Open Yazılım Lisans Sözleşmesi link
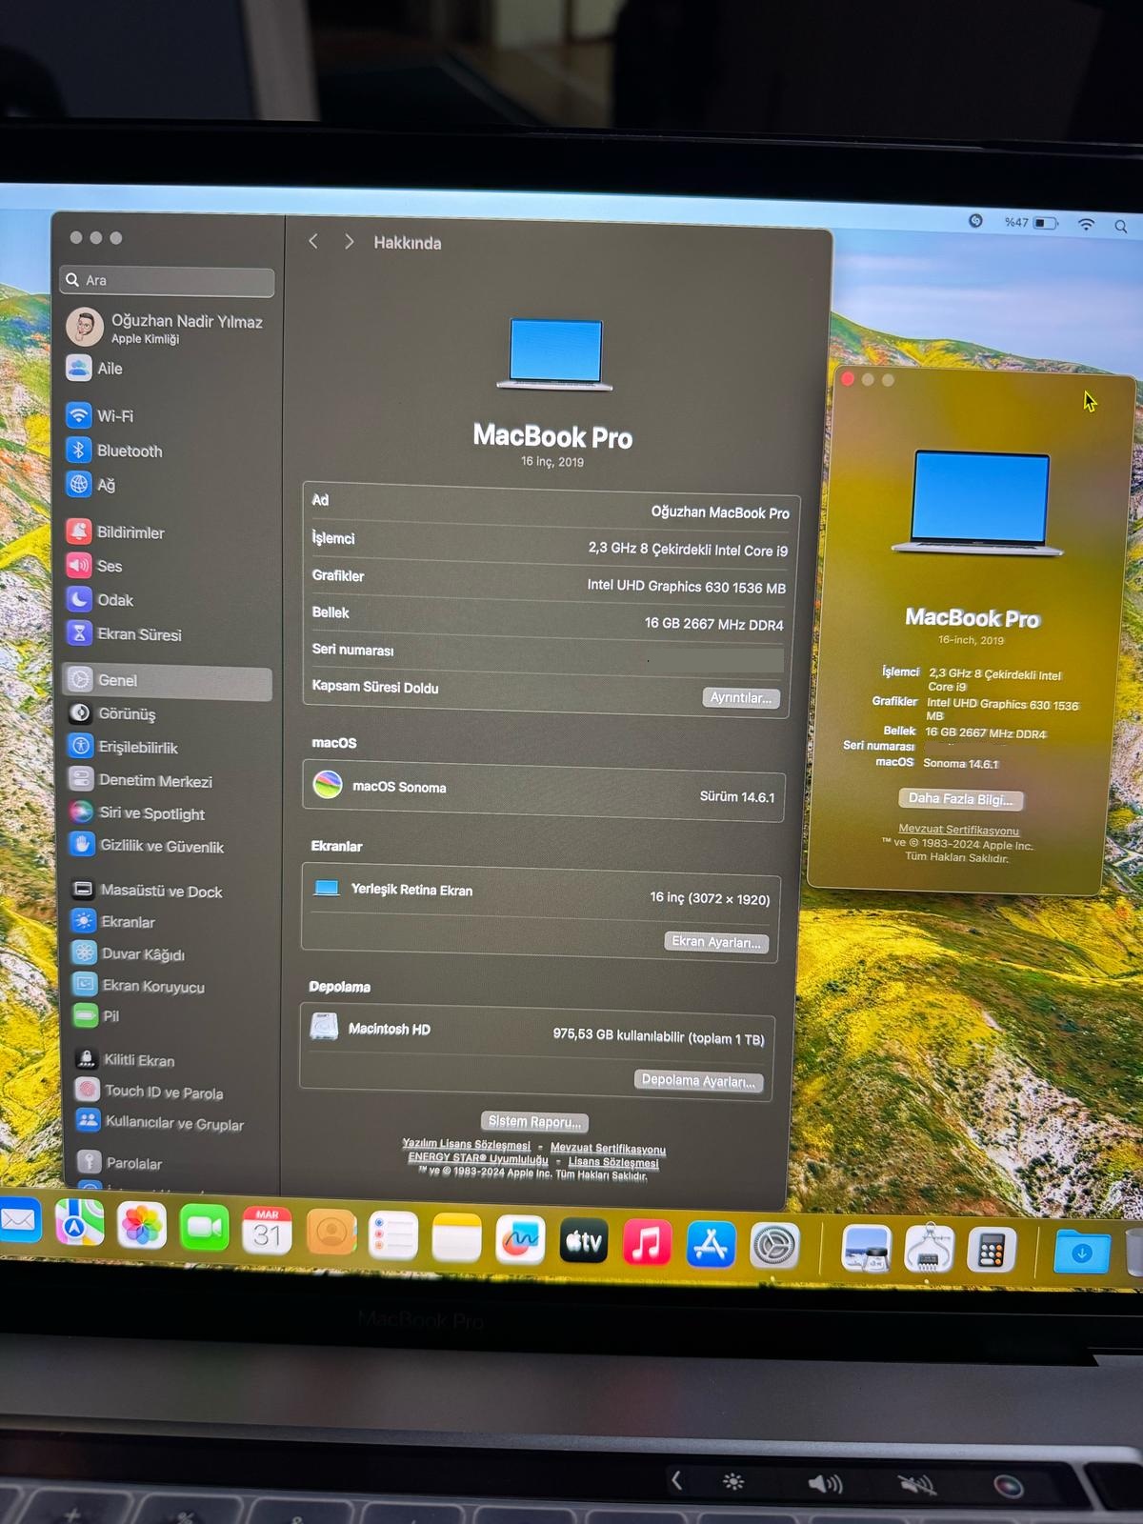Image resolution: width=1143 pixels, height=1524 pixels. (x=466, y=1144)
